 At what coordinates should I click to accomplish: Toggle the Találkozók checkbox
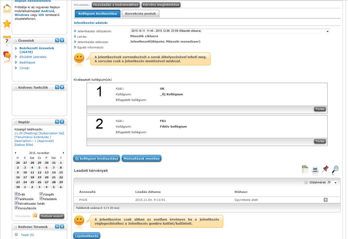(16, 198)
